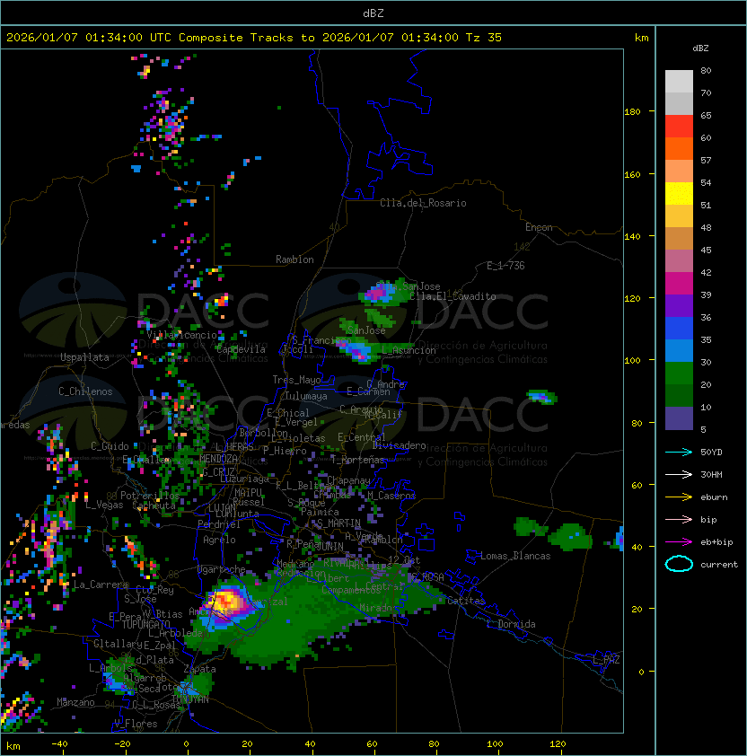
Task: Click the isolated blue echo right of Nacalif
Action: point(542,397)
